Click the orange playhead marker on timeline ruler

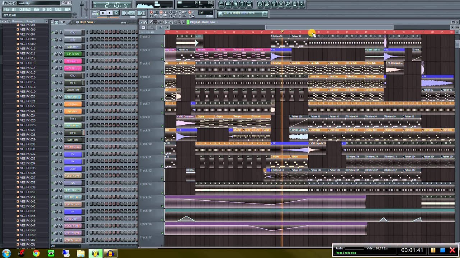(x=282, y=32)
